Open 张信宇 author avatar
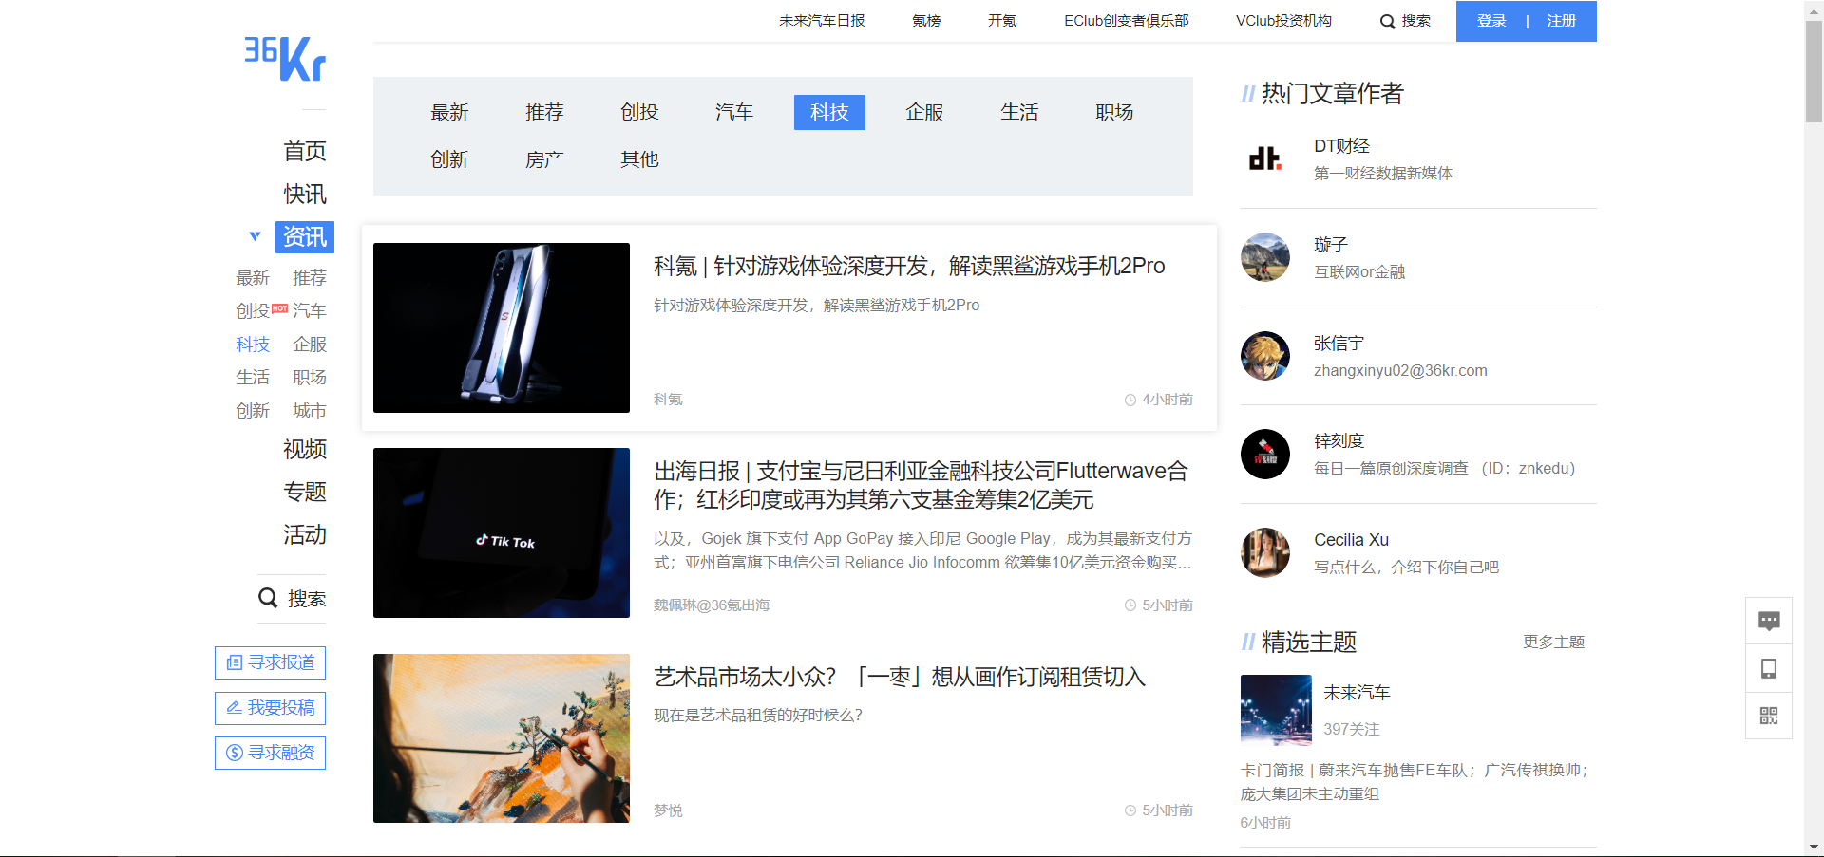The image size is (1824, 857). [x=1265, y=356]
